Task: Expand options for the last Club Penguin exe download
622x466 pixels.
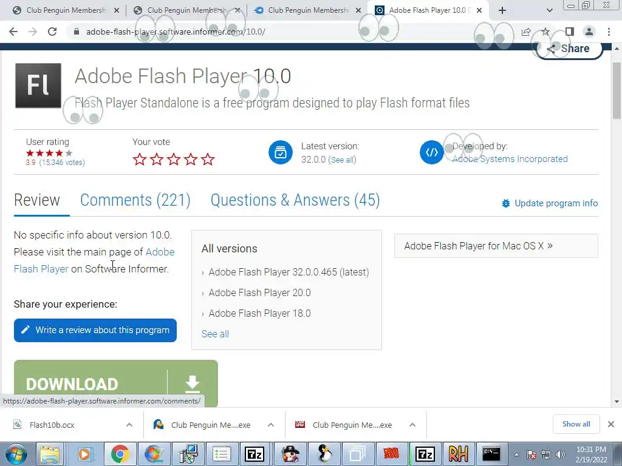Action: [412, 425]
